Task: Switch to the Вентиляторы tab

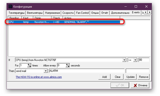Action: [x=35, y=13]
